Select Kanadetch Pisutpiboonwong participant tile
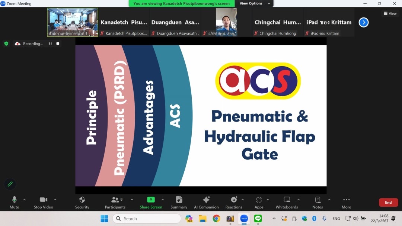This screenshot has width=402, height=226. tap(124, 22)
